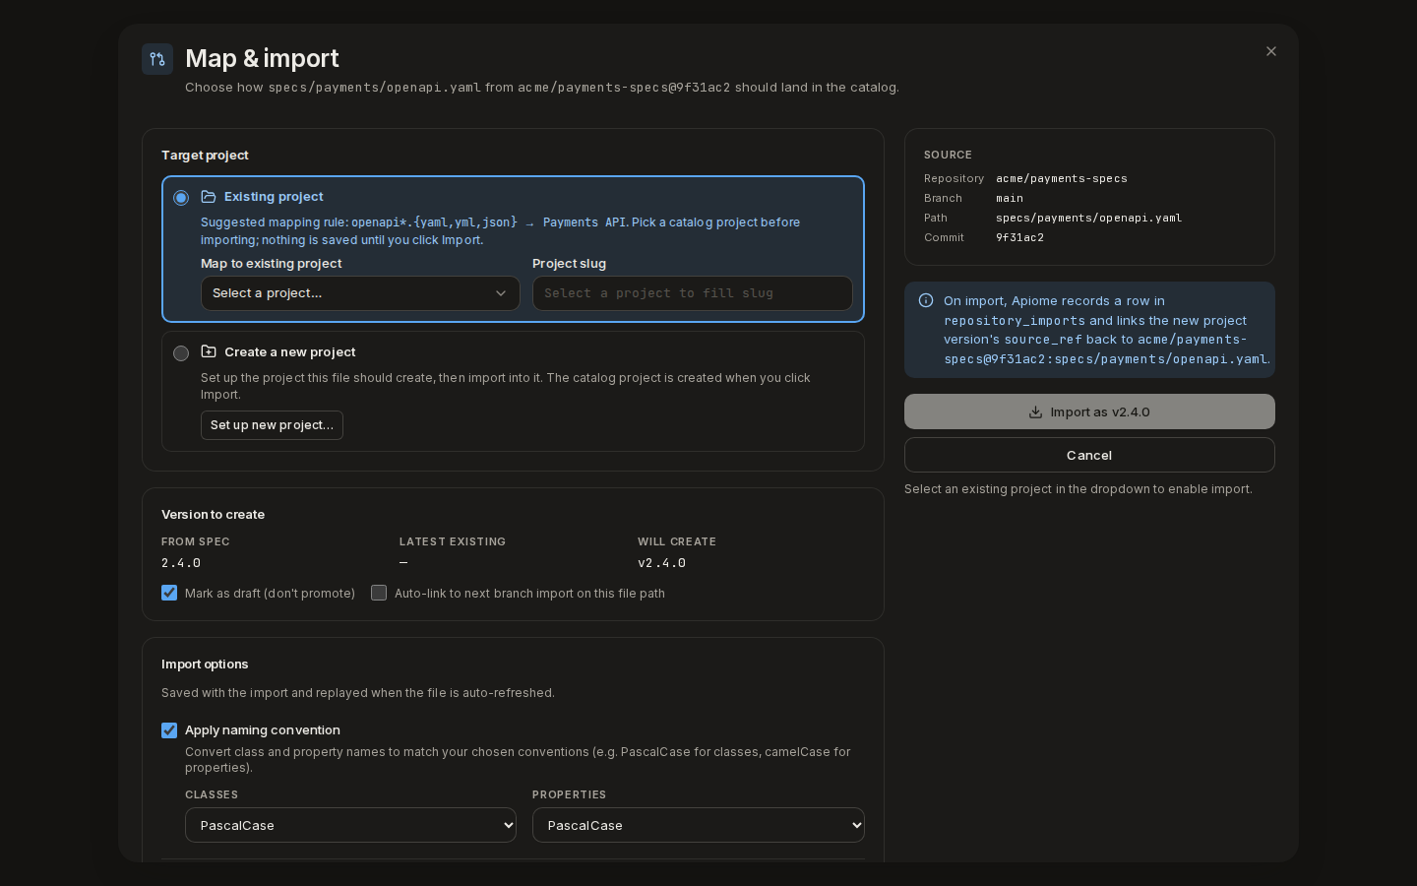Open the Properties naming convention dropdown
This screenshot has height=886, width=1417.
click(x=699, y=825)
